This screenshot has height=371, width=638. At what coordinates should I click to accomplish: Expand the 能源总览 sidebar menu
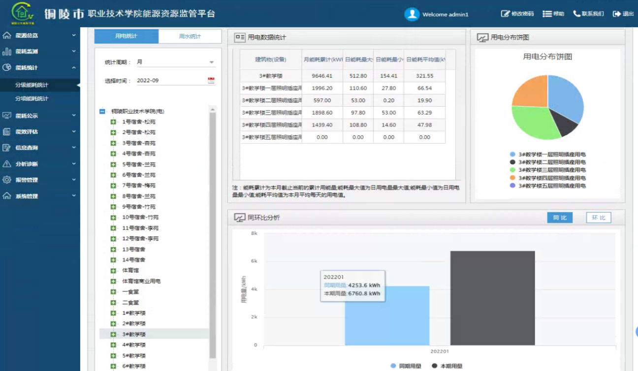point(39,35)
